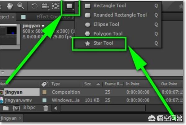Choose Rectangle Tool from the flyout
Image resolution: width=186 pixels, height=125 pixels.
tap(108, 6)
